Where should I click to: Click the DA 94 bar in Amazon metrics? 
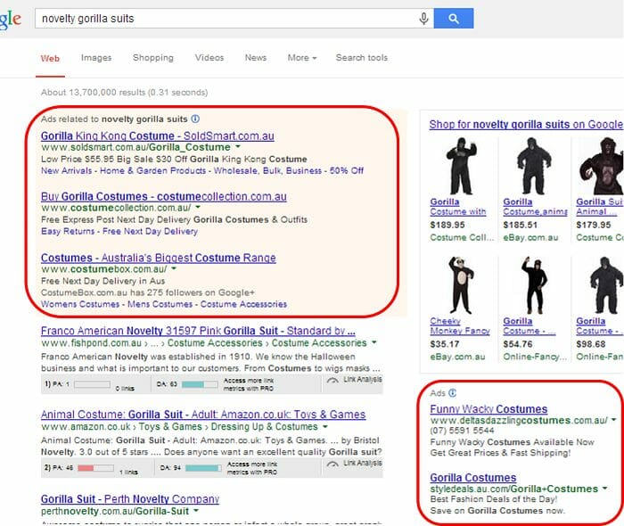[204, 468]
